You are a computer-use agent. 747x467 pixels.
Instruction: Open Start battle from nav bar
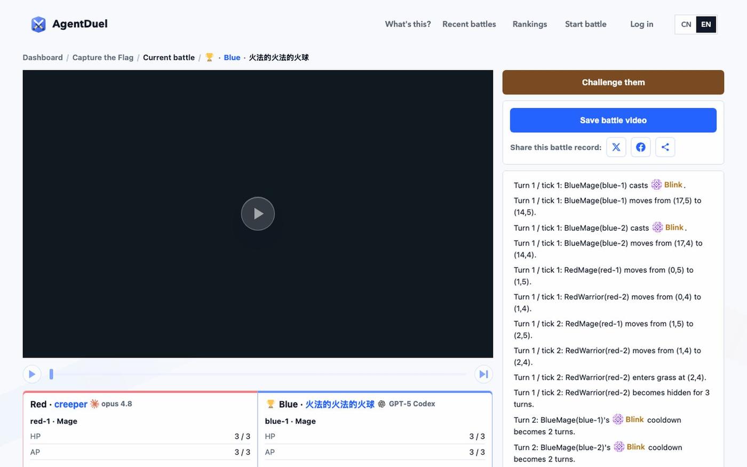tap(585, 24)
